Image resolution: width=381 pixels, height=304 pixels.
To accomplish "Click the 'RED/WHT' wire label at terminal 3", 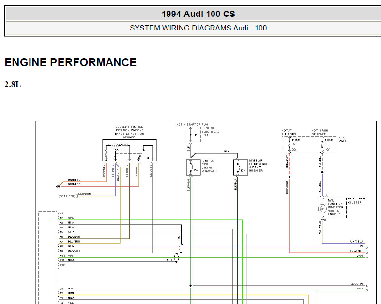I will coord(356,251).
